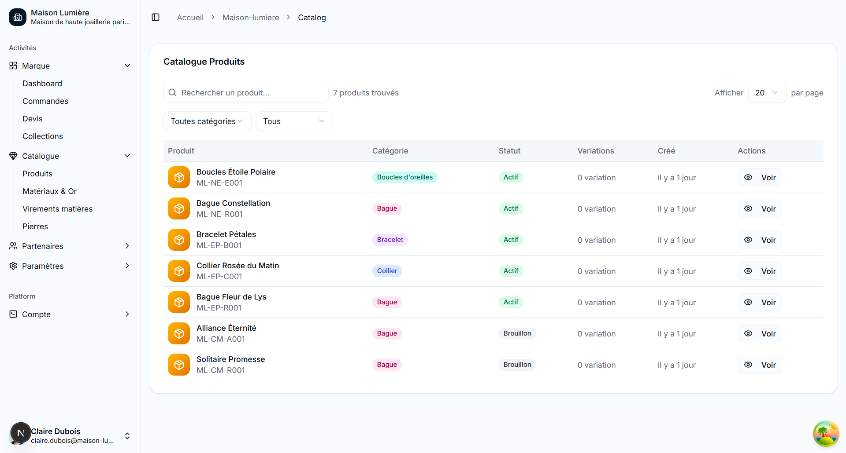Screen dimensions: 846x453
Task: Click the eye icon for Collier Rosée du Matin
Action: point(748,271)
